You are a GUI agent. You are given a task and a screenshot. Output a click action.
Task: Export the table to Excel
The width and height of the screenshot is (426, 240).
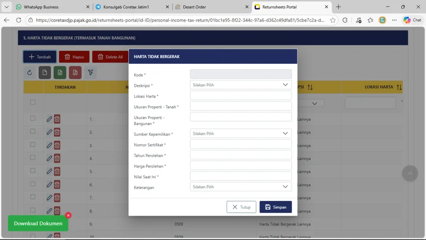click(x=60, y=72)
